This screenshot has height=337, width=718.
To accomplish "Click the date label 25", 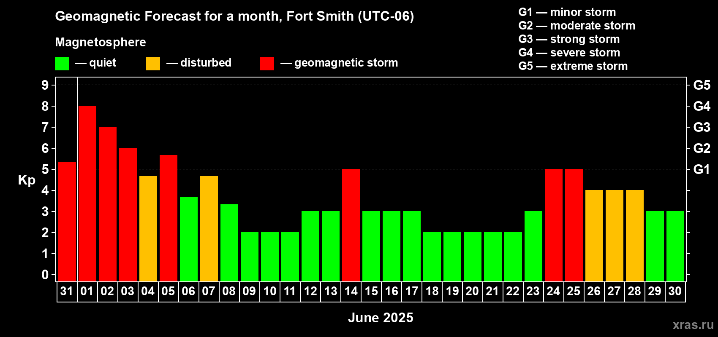I will pos(574,291).
